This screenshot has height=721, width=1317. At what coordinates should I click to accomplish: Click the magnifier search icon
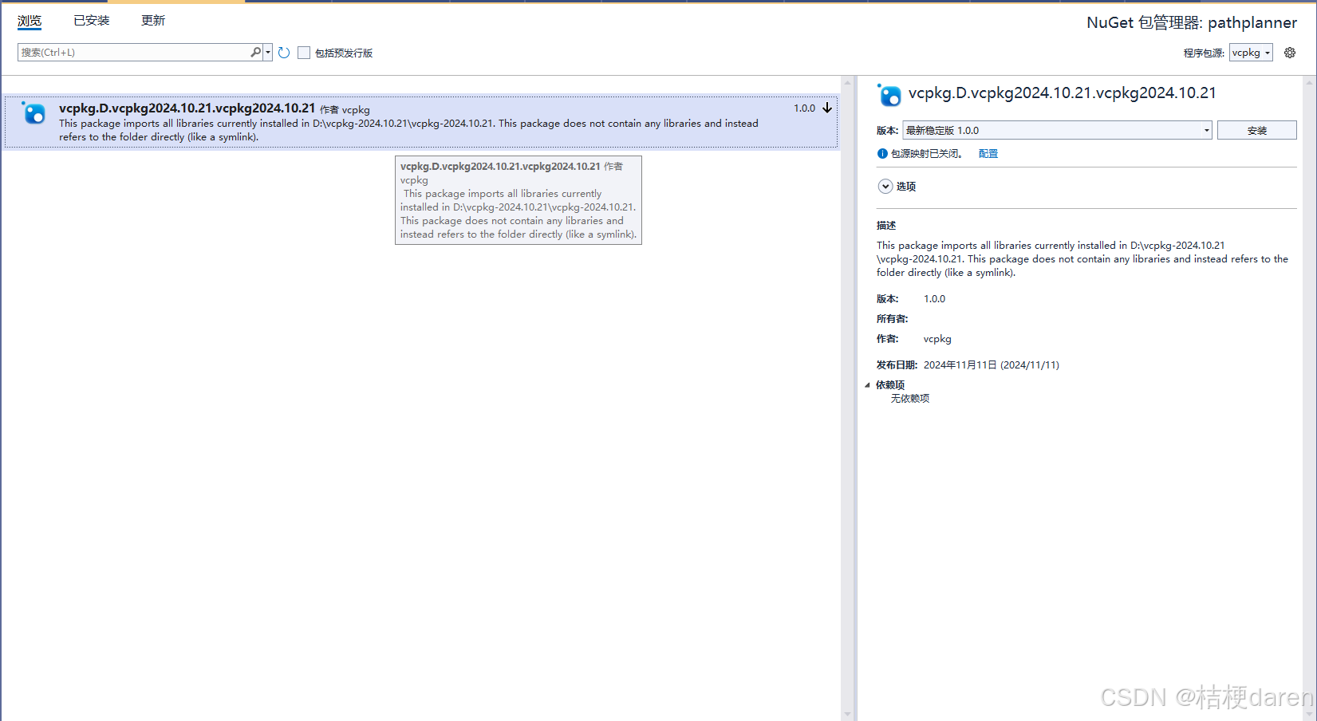(256, 53)
